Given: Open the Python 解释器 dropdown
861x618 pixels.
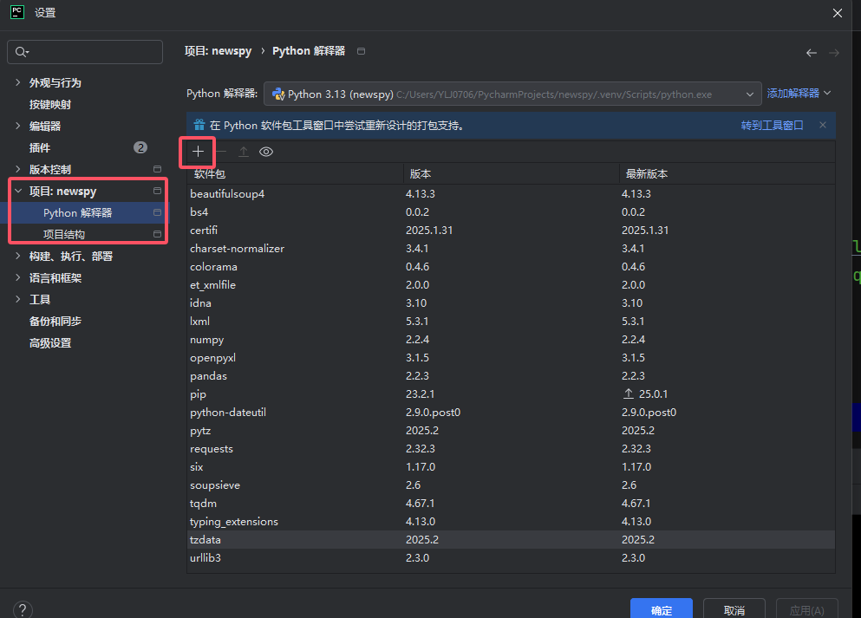Looking at the screenshot, I should 512,94.
